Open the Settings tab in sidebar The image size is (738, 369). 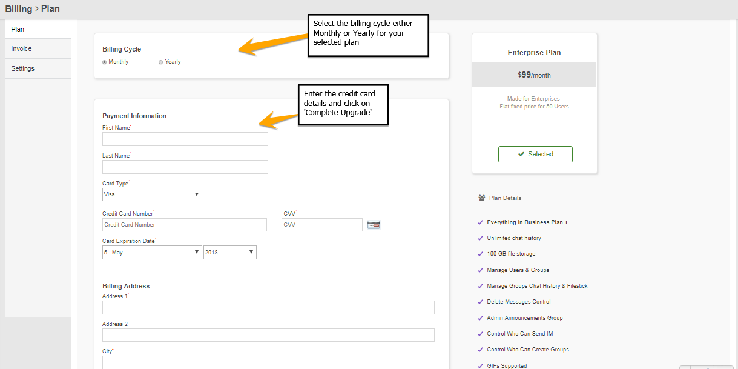click(x=38, y=68)
